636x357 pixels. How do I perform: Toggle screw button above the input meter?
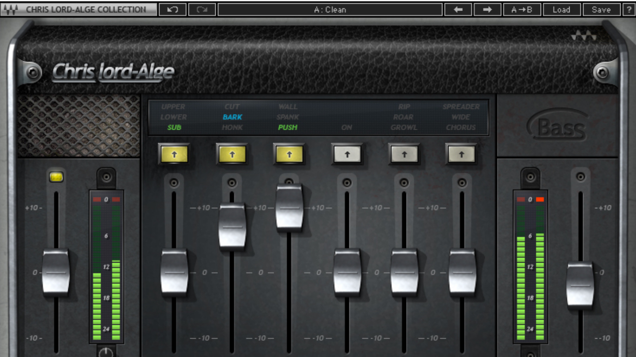(x=106, y=177)
